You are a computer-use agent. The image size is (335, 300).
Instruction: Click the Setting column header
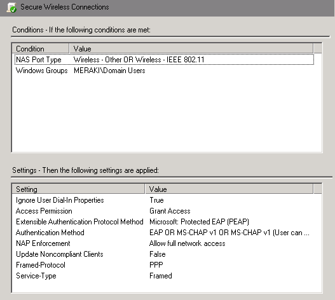click(x=78, y=189)
